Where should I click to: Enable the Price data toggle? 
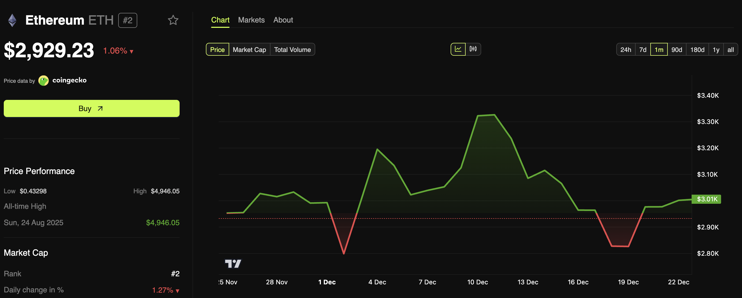point(217,49)
